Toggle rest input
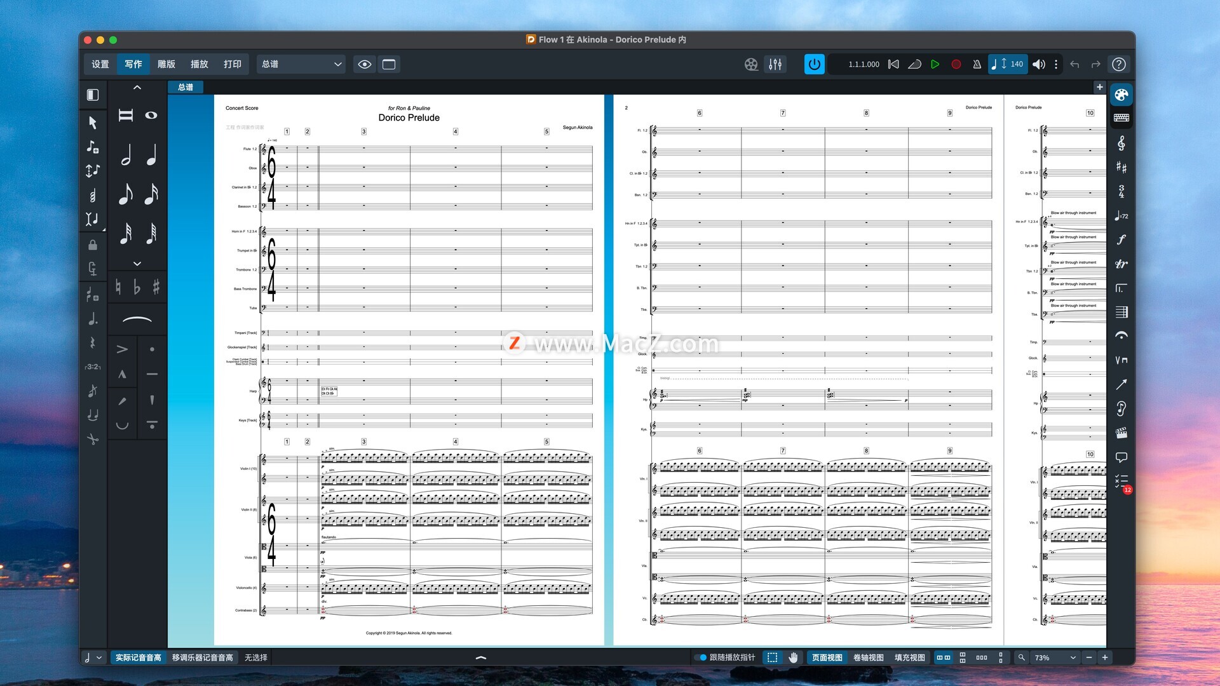The height and width of the screenshot is (686, 1220). [x=93, y=343]
